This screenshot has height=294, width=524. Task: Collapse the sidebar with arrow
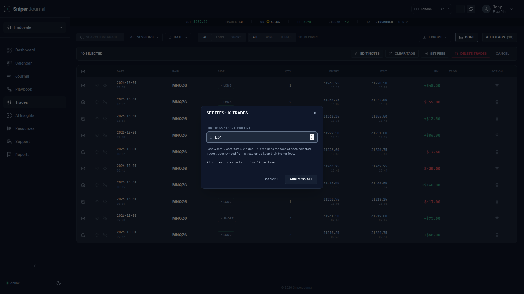tap(35, 266)
